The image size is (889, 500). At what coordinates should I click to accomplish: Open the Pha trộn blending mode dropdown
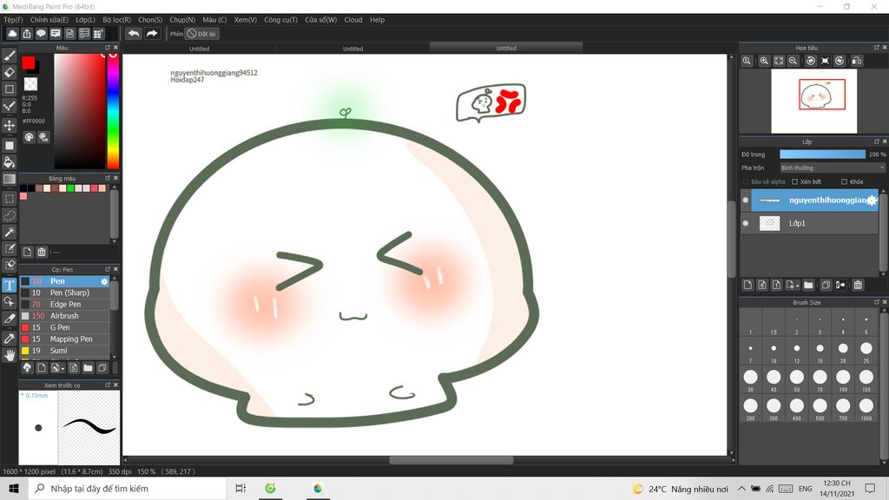pos(833,168)
